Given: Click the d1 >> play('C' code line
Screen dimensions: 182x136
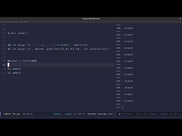Looking at the screenshot, I should coord(59,49).
